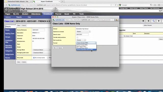Open the My Info tab
Viewport: 163px width, 92px height.
click(16, 14)
